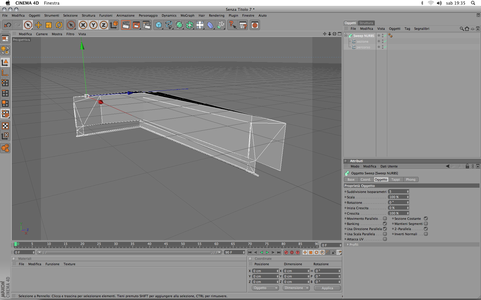Select the percorso spline object
The height and width of the screenshot is (300, 481).
tap(363, 47)
